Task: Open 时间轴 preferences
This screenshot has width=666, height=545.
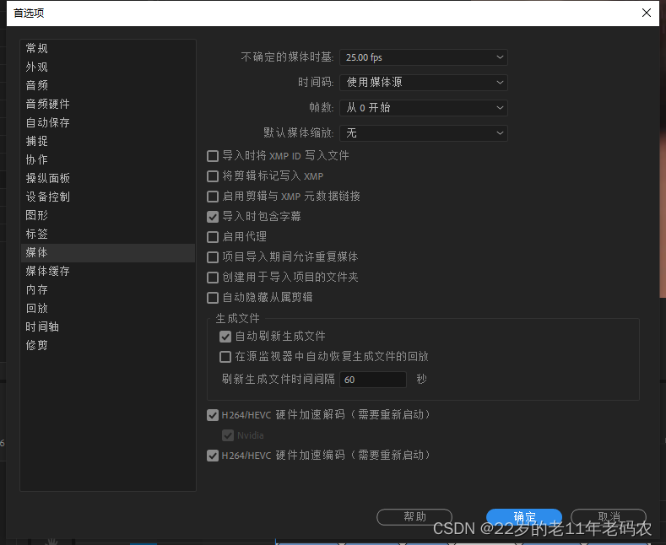Action: [108, 326]
